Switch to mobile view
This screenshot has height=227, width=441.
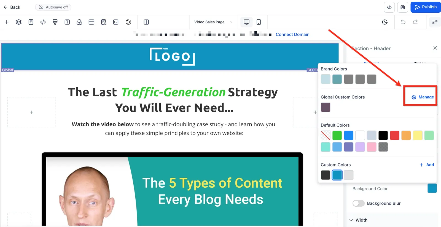(x=259, y=22)
